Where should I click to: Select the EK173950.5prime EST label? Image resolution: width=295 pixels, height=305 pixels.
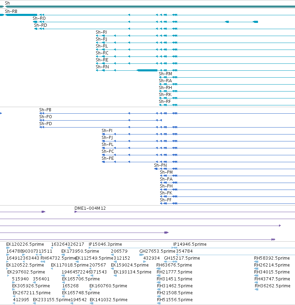point(80,251)
